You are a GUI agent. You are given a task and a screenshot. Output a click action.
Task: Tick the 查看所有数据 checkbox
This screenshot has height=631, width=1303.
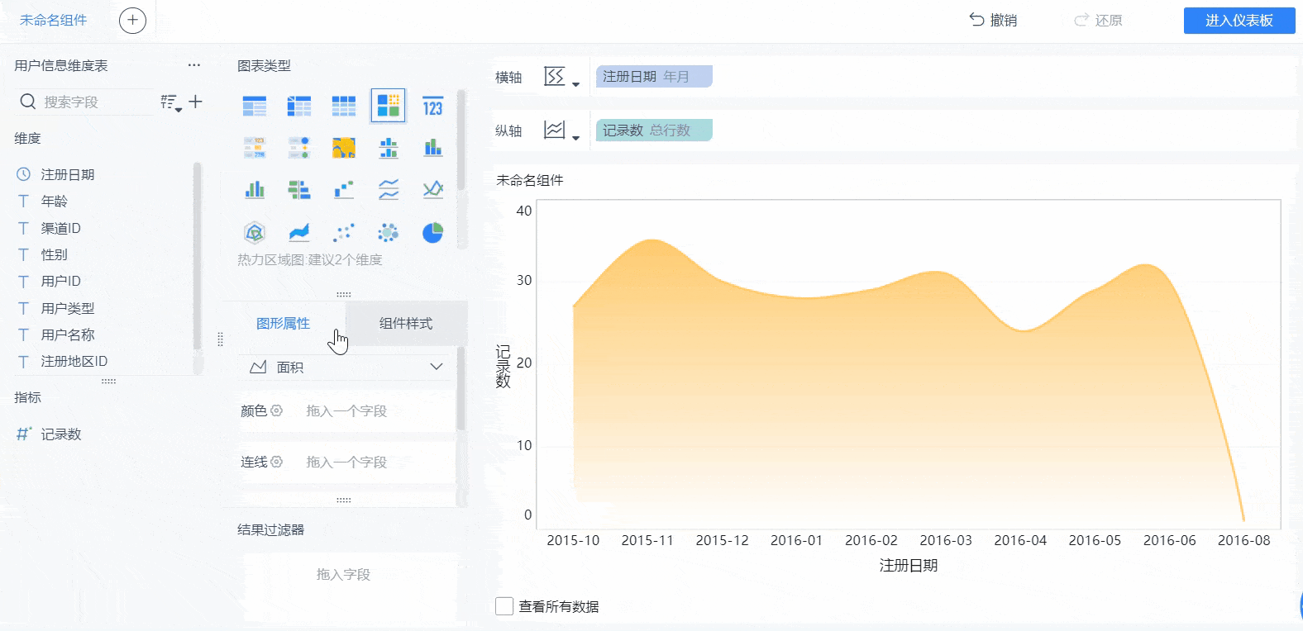504,606
